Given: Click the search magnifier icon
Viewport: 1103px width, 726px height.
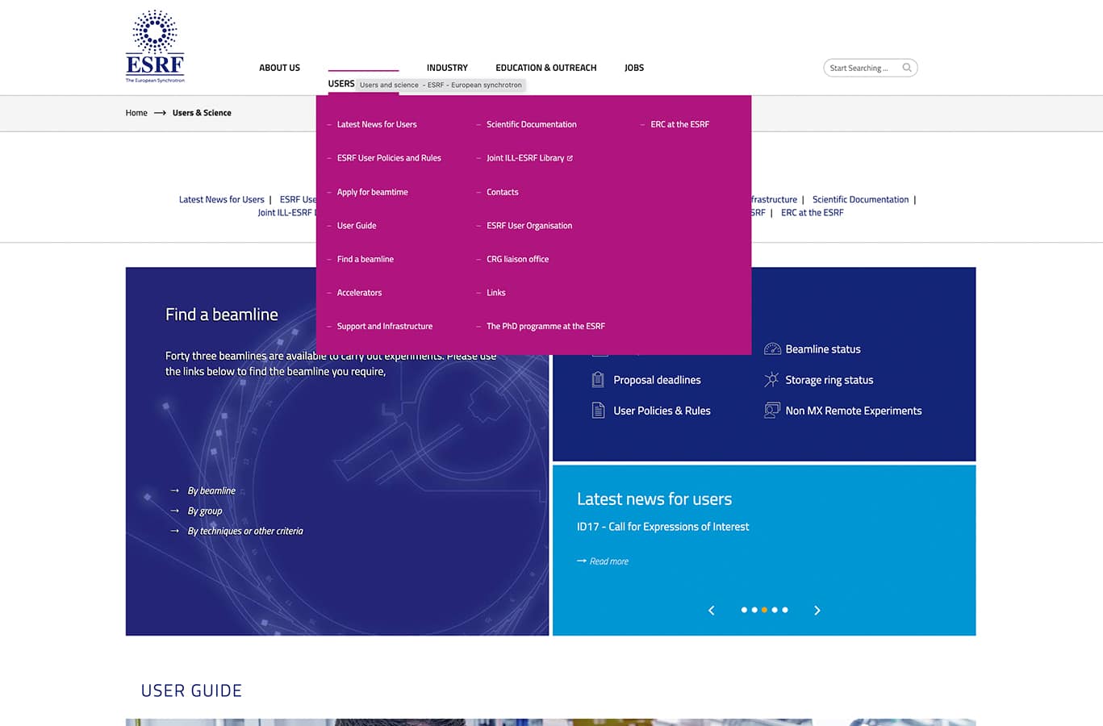Looking at the screenshot, I should (907, 68).
